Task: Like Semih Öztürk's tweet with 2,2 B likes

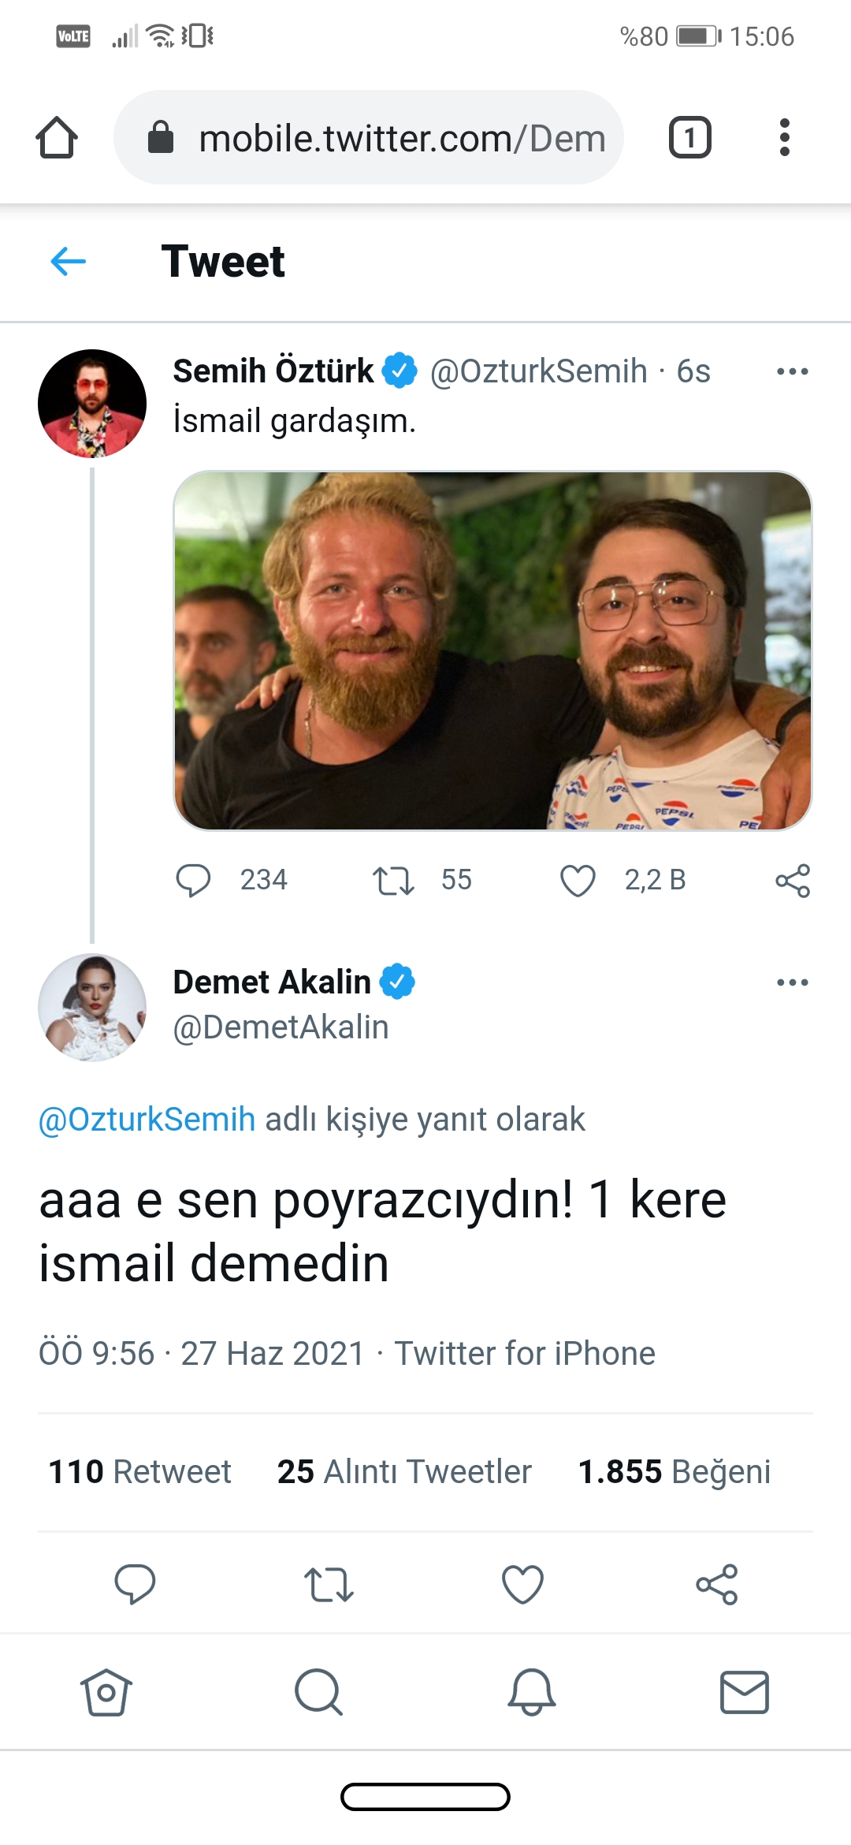Action: [578, 881]
